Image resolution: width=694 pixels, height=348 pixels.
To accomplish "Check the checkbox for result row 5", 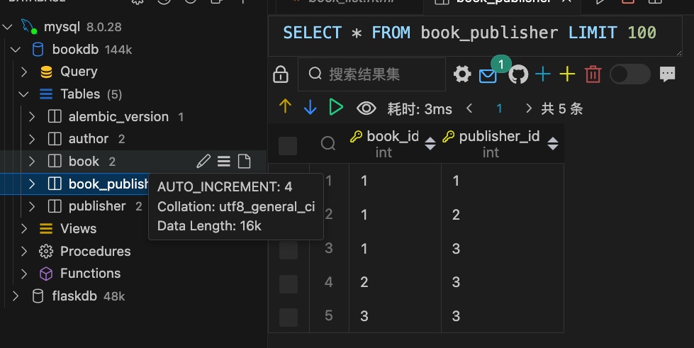I will click(x=288, y=317).
